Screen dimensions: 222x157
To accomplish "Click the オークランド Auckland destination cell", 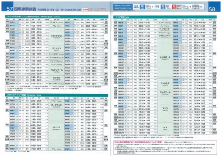I will click(56, 106).
